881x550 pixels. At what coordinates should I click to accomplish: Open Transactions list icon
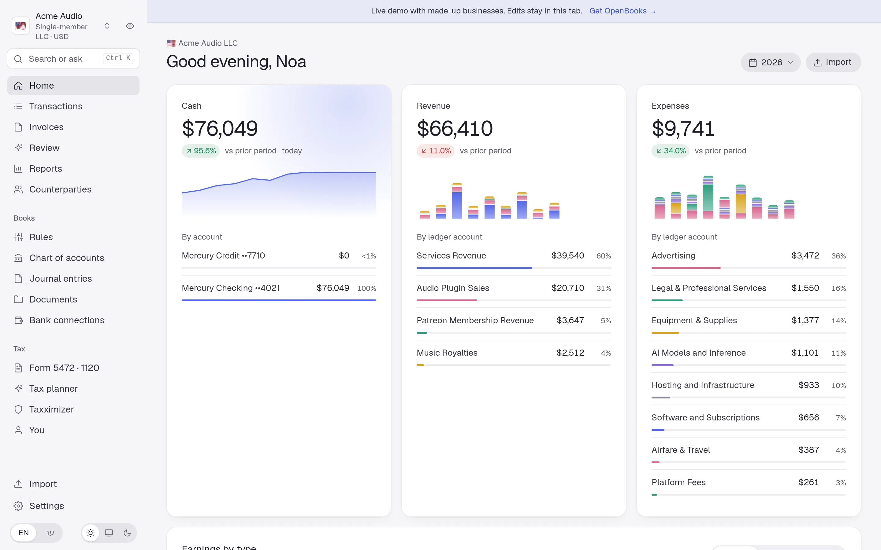(18, 106)
